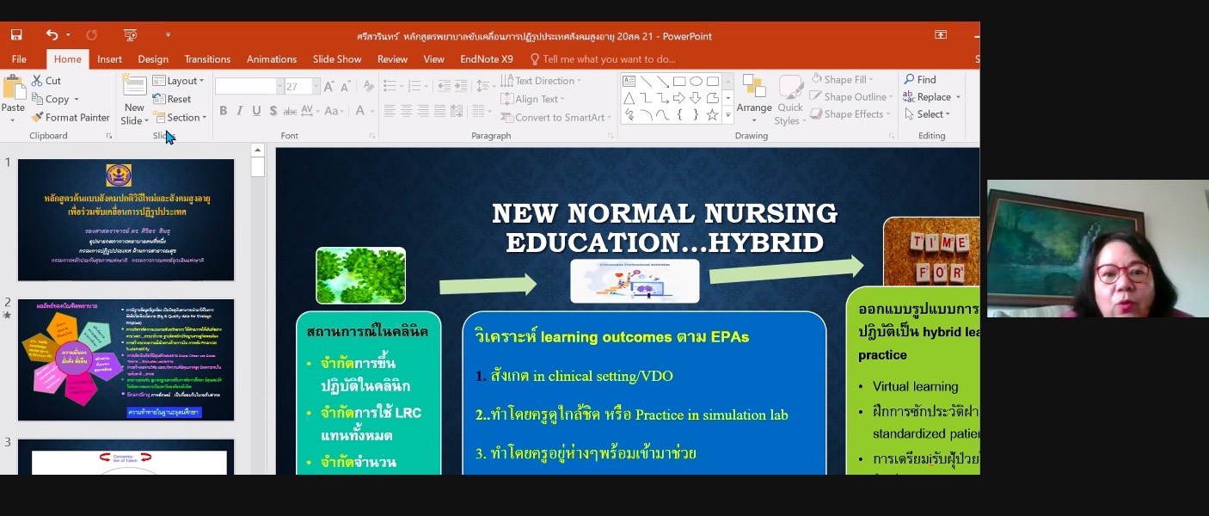
Task: Open Clipboard group dialog launcher
Action: tap(109, 136)
